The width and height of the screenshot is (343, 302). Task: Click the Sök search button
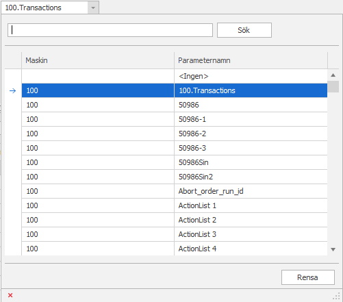pyautogui.click(x=244, y=30)
